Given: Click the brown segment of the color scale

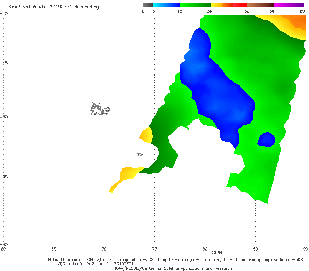Looking at the screenshot, I should pos(260,5).
